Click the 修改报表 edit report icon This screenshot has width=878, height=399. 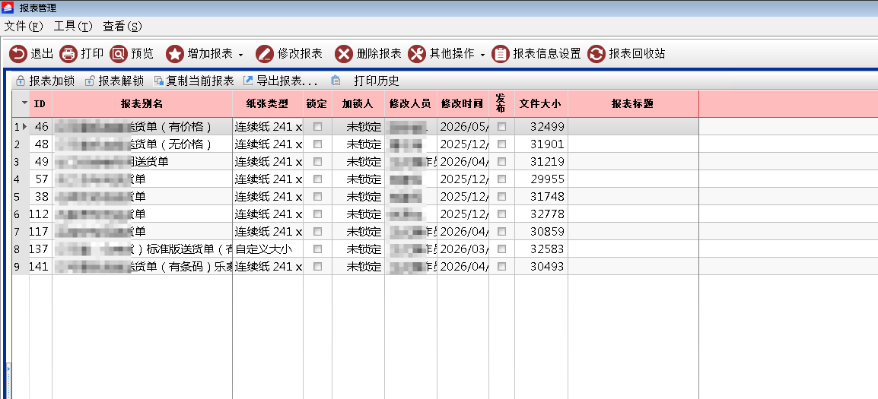click(x=264, y=54)
